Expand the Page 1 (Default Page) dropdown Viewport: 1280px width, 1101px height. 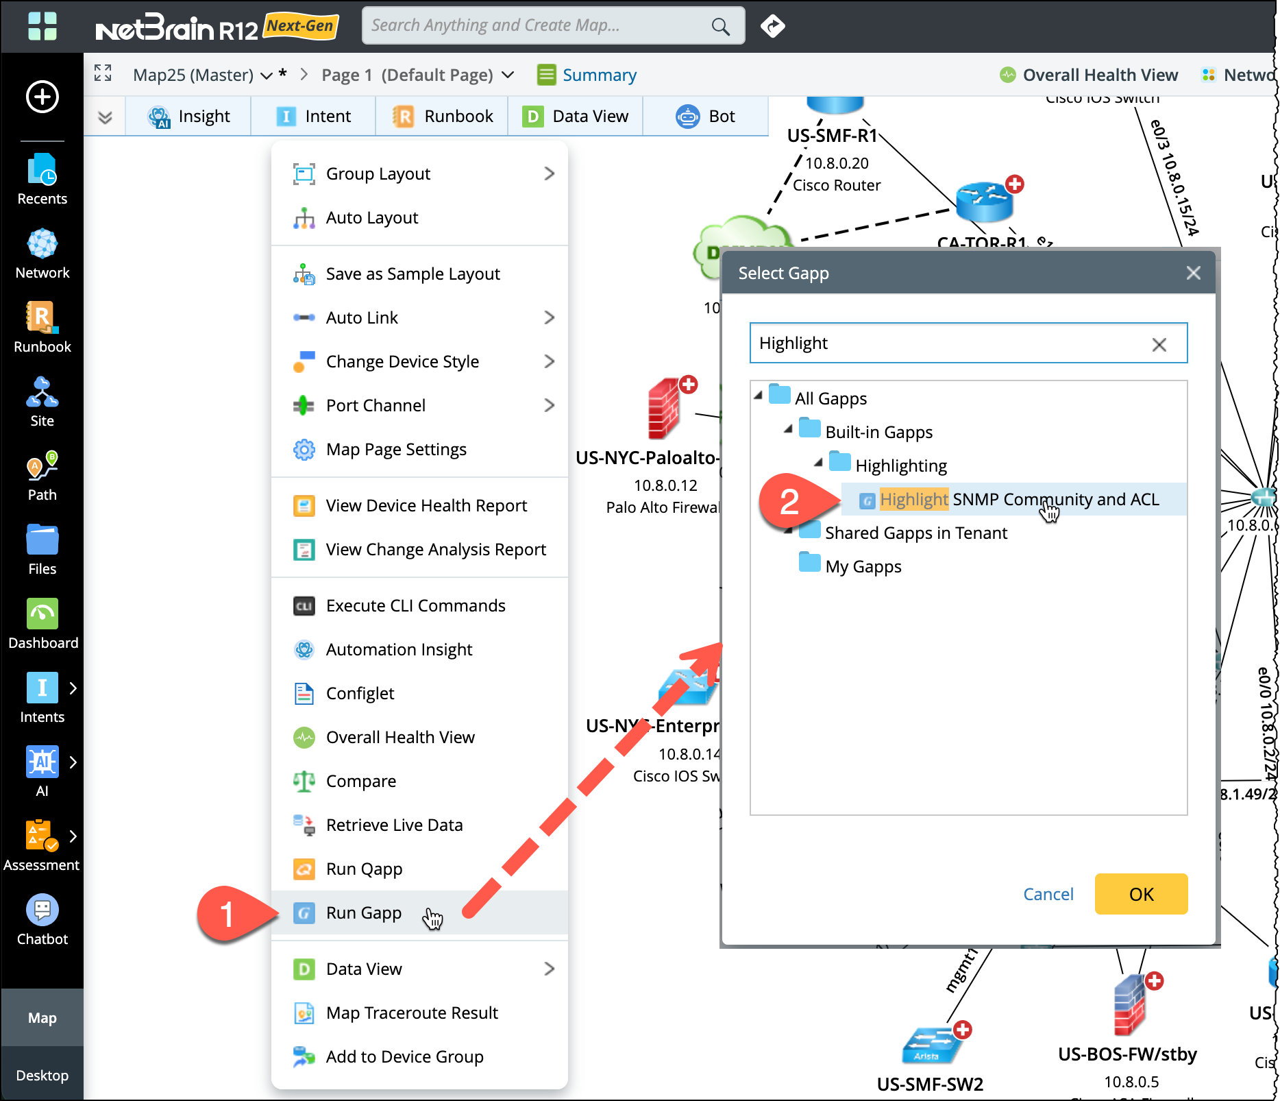pyautogui.click(x=508, y=75)
